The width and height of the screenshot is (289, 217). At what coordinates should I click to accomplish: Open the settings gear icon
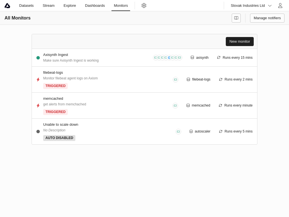[x=144, y=6]
